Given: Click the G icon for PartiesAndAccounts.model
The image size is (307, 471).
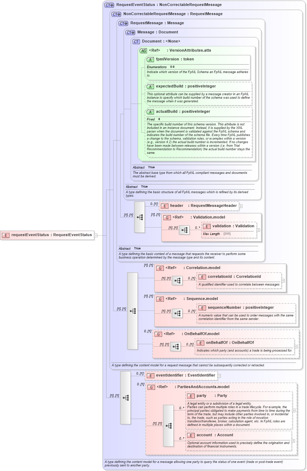Looking at the screenshot, I should [x=151, y=387].
